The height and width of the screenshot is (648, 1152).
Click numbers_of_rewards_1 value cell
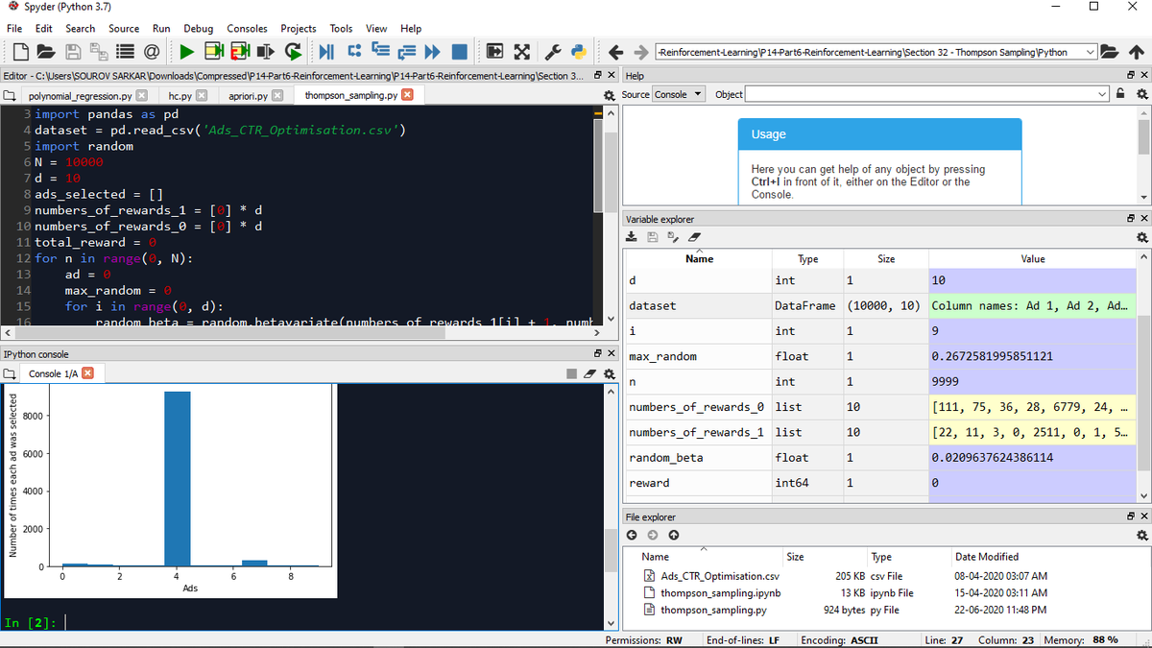1031,432
